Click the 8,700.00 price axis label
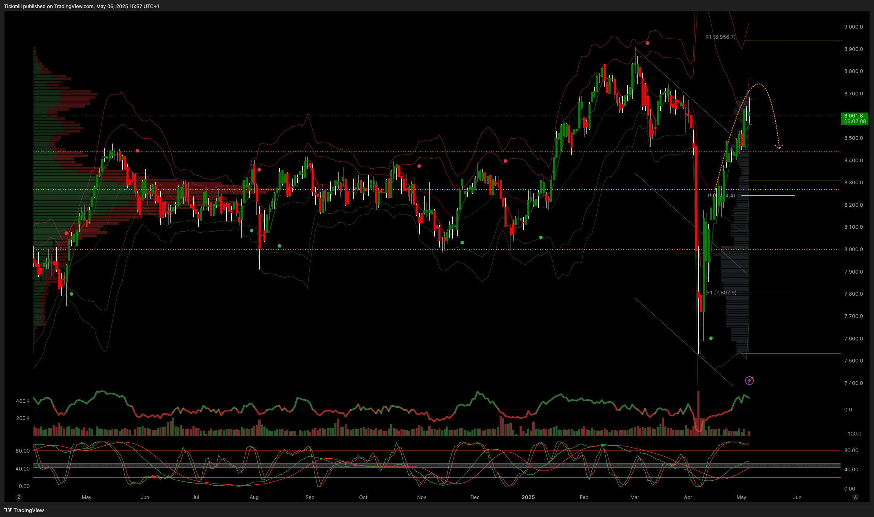This screenshot has width=874, height=517. coord(854,94)
